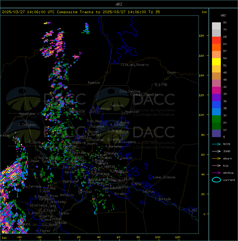This screenshot has width=238, height=241.
Task: Click the slate purple 10 dBZ swatch
Action: coord(216,133)
